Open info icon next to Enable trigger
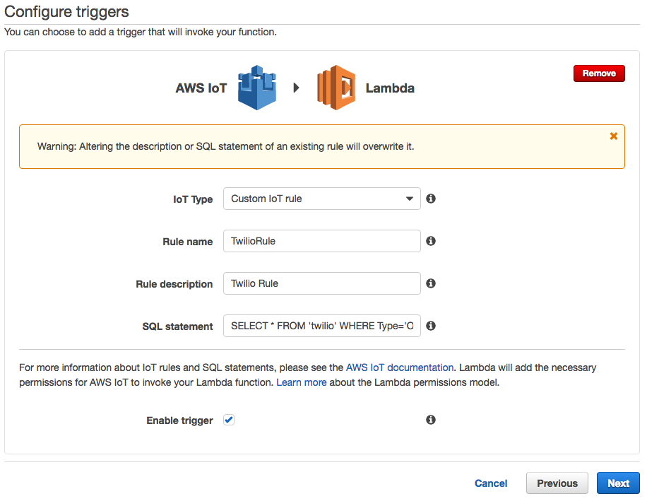 (431, 420)
